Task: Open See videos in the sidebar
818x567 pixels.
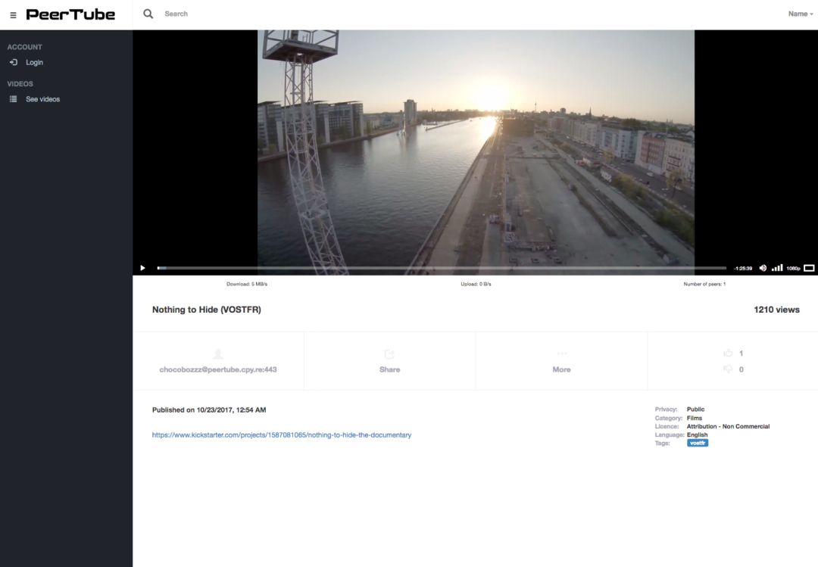Action: pyautogui.click(x=42, y=99)
